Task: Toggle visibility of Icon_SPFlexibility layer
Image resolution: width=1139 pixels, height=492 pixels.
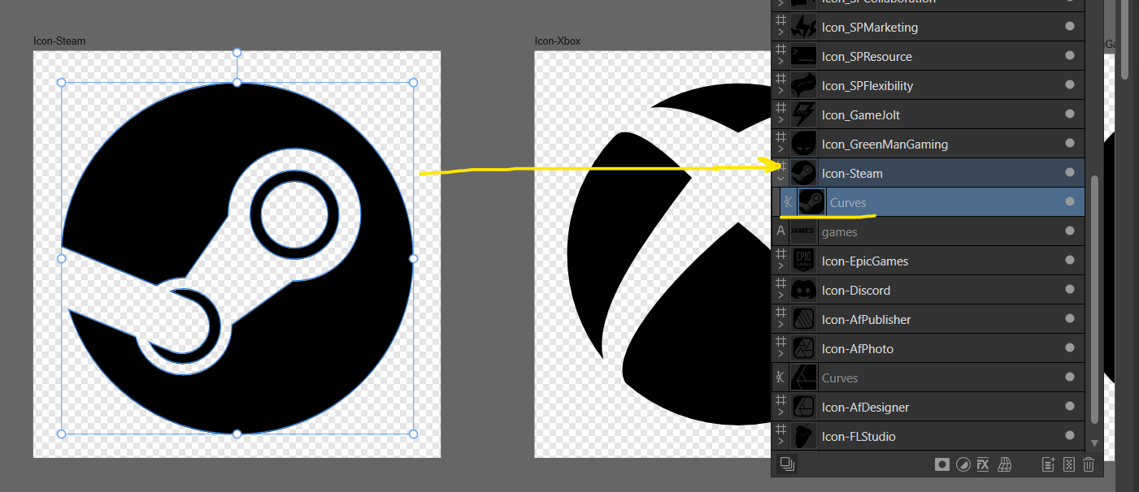Action: click(1070, 85)
